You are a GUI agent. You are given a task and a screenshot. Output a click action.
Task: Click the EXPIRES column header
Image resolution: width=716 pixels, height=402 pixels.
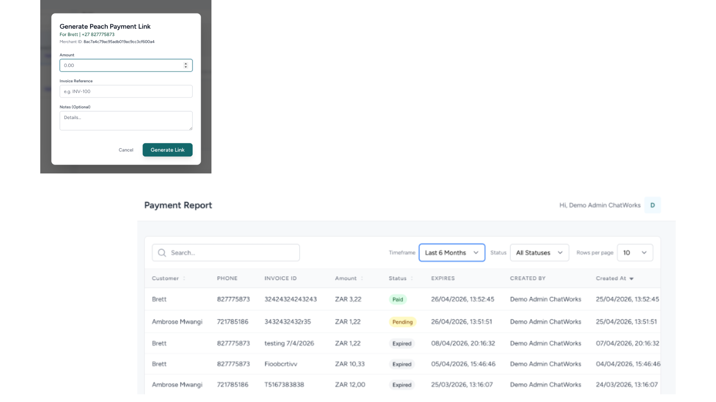click(443, 278)
